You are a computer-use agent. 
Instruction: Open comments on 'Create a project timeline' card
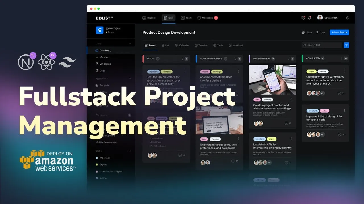pyautogui.click(x=288, y=123)
